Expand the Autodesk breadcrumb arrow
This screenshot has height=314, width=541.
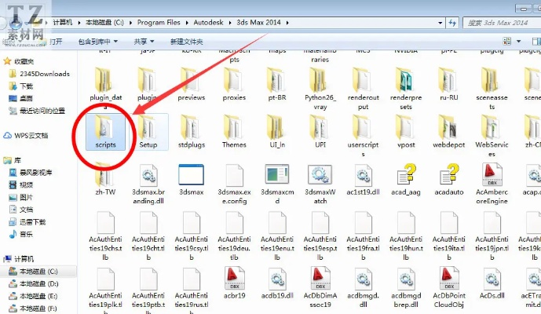pos(230,24)
